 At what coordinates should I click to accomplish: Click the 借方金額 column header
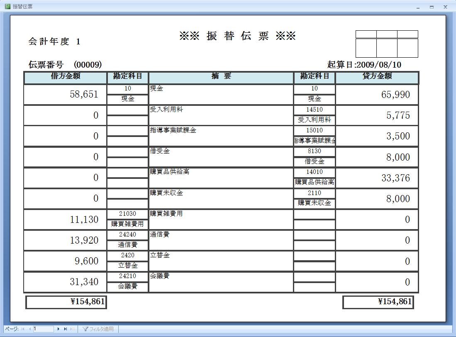[66, 77]
